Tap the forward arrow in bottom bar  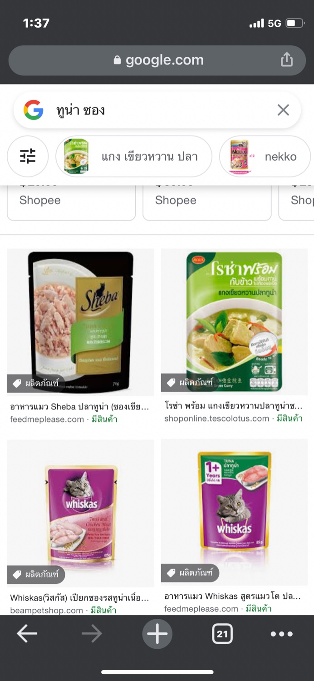[92, 634]
